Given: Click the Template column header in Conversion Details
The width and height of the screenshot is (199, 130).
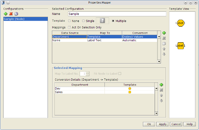Looking at the screenshot, I should (130, 85).
